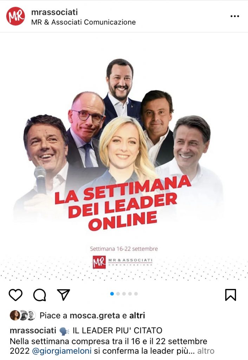Select the first blue carousel dot

pyautogui.click(x=112, y=294)
